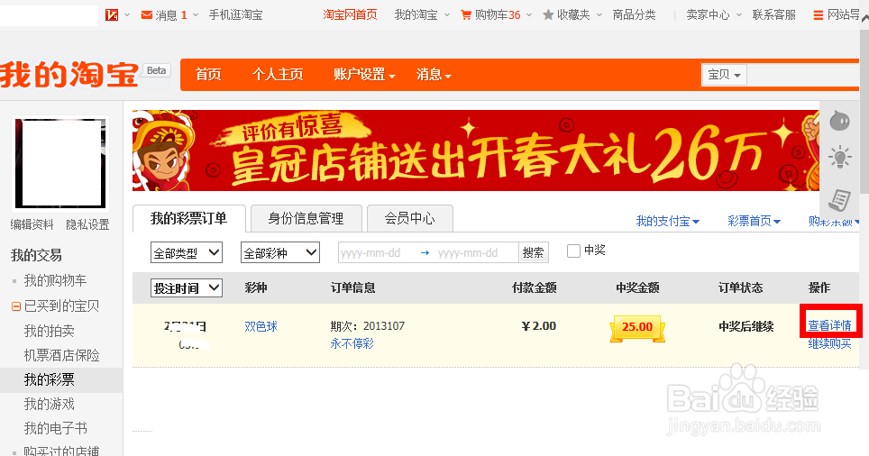Open 我的电子书 in sidebar
This screenshot has width=869, height=456.
[55, 428]
